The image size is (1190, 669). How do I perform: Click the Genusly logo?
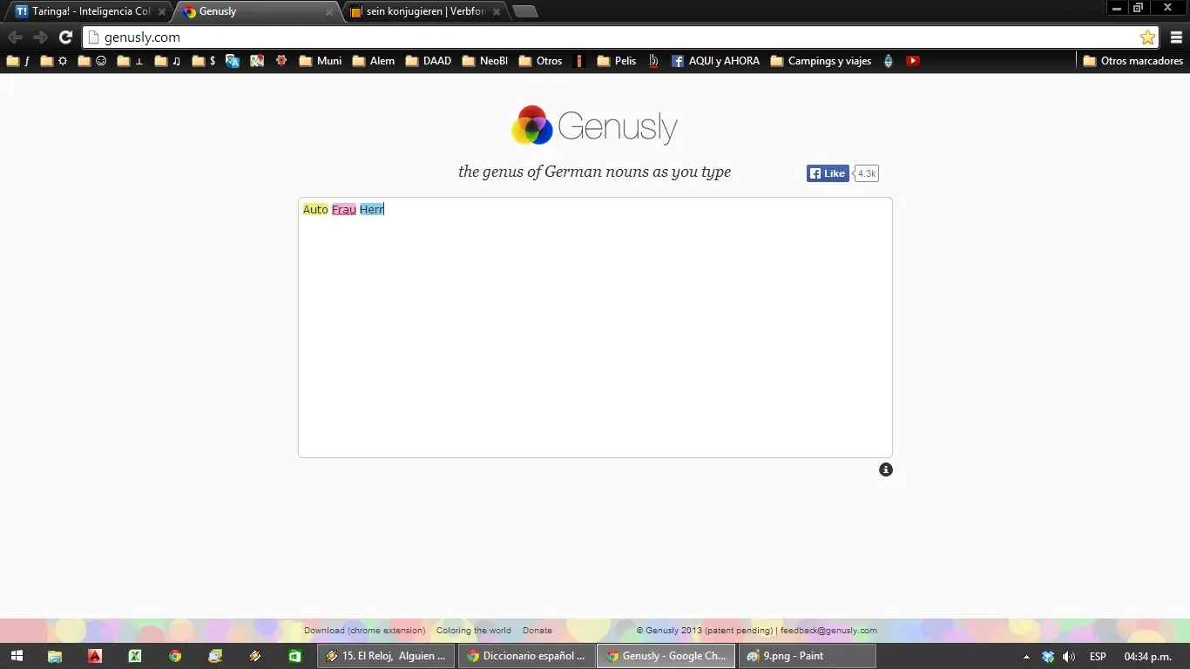point(594,126)
